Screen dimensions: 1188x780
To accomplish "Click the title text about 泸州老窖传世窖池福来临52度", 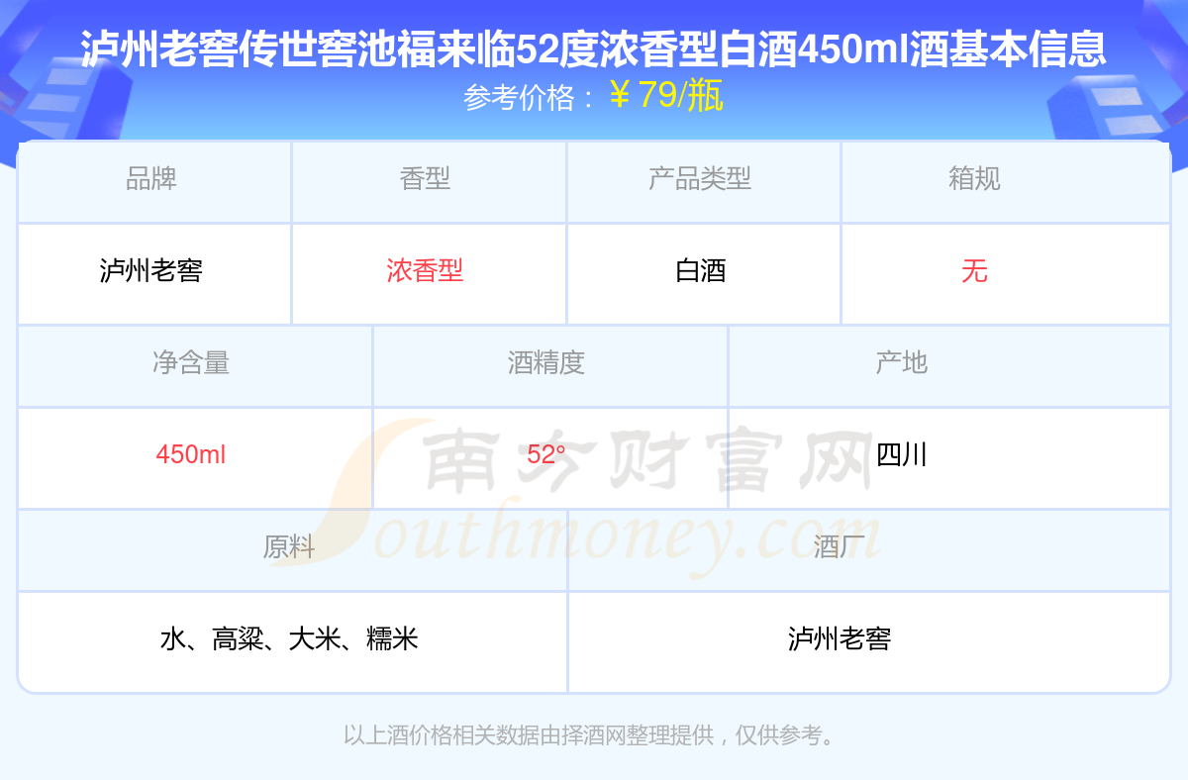I will [x=593, y=48].
